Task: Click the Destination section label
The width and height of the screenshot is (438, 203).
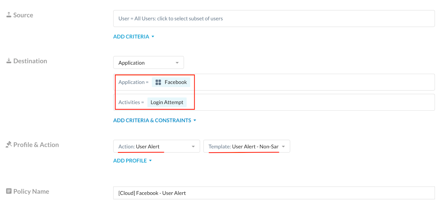Action: [x=30, y=61]
